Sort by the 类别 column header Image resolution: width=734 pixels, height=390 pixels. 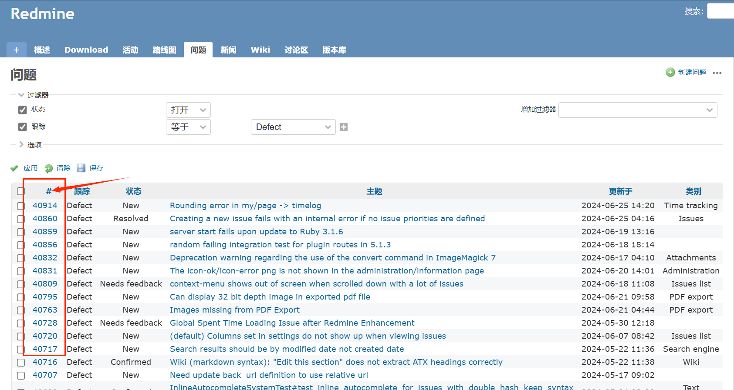coord(693,191)
